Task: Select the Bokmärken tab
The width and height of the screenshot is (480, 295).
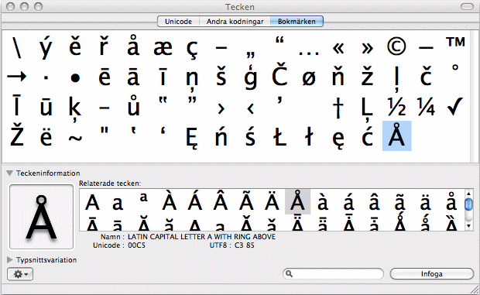Action: [297, 22]
